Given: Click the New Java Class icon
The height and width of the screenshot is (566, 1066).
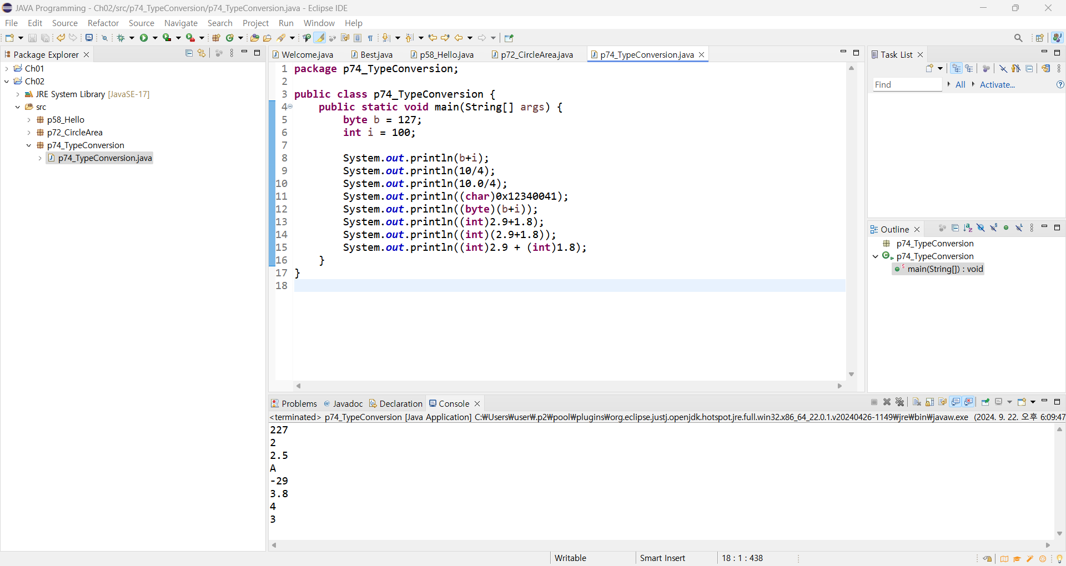Looking at the screenshot, I should (x=230, y=38).
